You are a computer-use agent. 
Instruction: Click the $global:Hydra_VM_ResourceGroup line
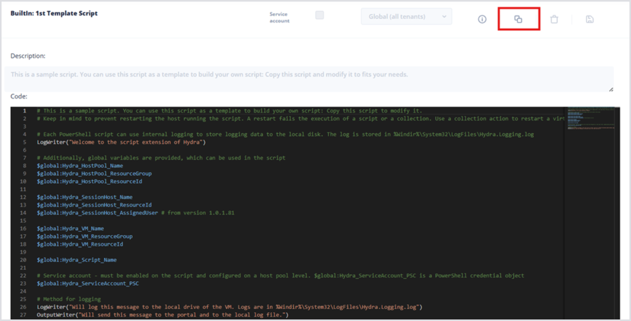click(84, 236)
